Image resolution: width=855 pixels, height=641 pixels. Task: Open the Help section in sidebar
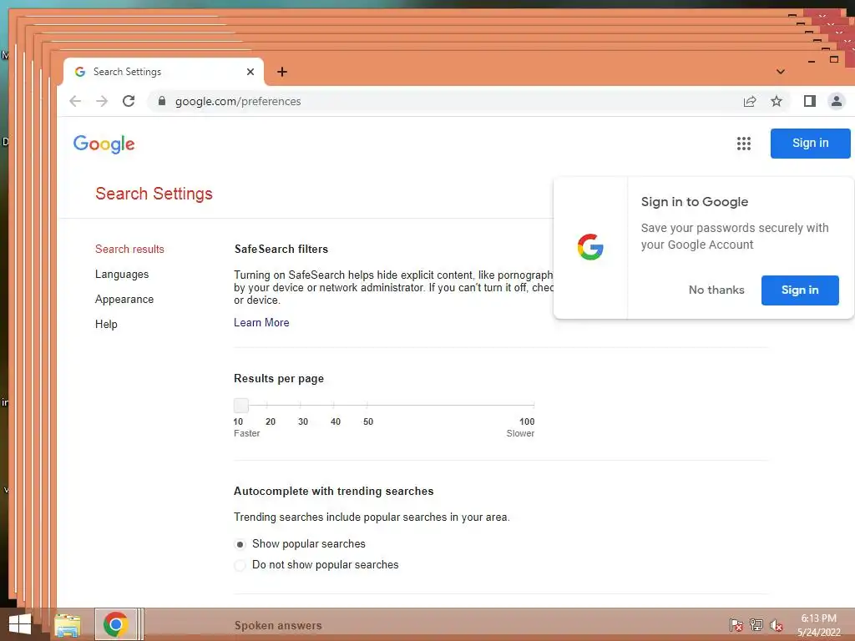coord(106,325)
